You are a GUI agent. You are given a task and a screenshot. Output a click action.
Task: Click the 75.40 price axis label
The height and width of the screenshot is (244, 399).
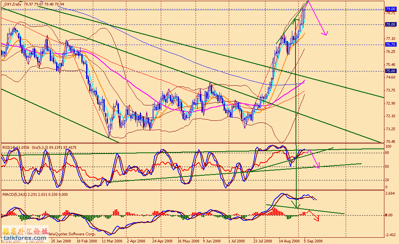[x=391, y=65]
